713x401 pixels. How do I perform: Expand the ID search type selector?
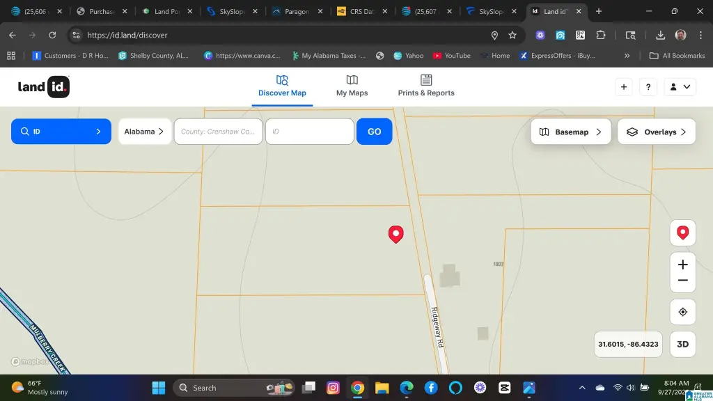pyautogui.click(x=61, y=132)
